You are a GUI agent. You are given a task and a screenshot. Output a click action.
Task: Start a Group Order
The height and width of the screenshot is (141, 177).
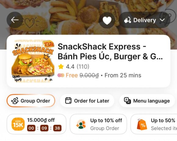coord(31,101)
